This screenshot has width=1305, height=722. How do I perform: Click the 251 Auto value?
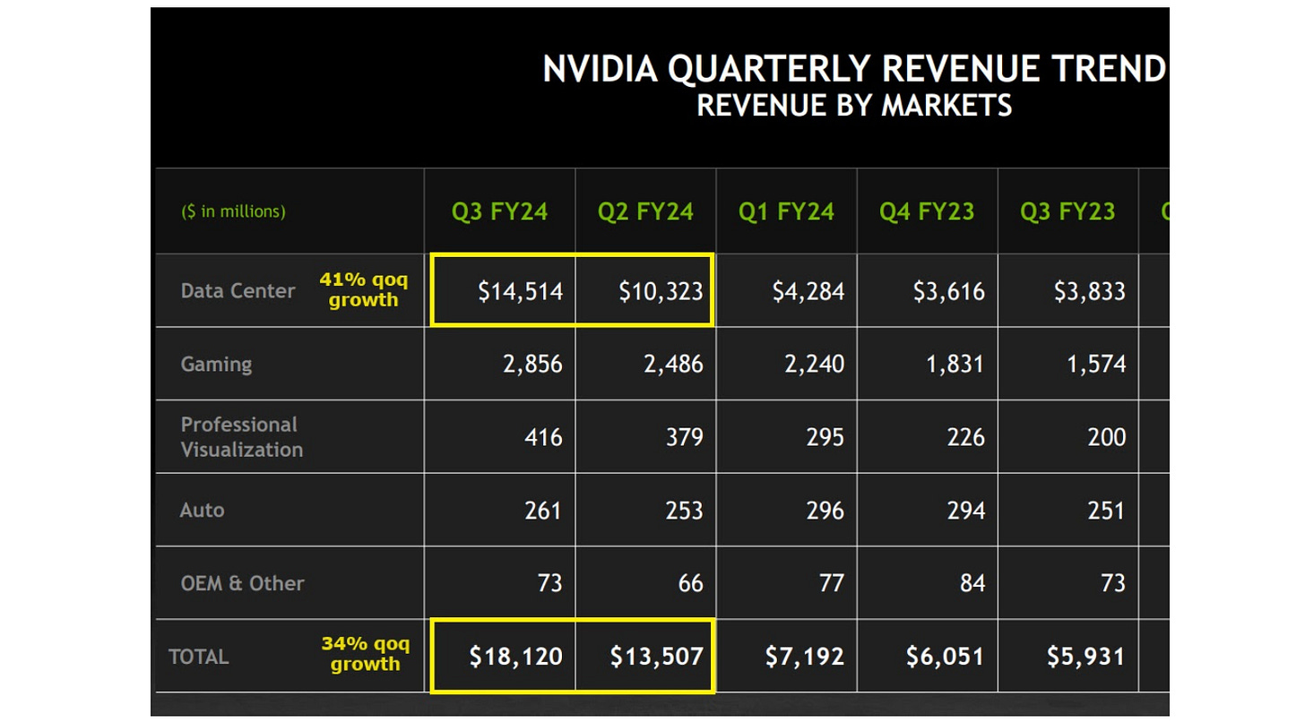[x=1107, y=511]
